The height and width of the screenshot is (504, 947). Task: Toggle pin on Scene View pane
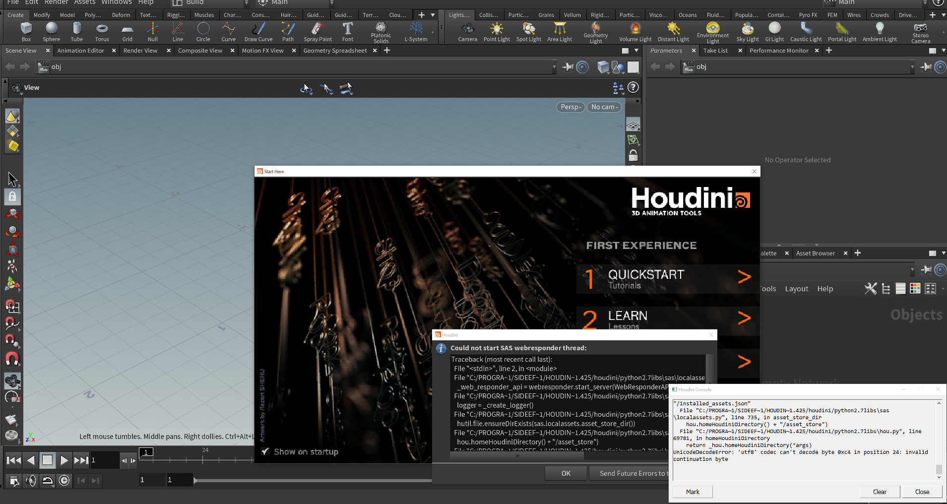coord(568,67)
